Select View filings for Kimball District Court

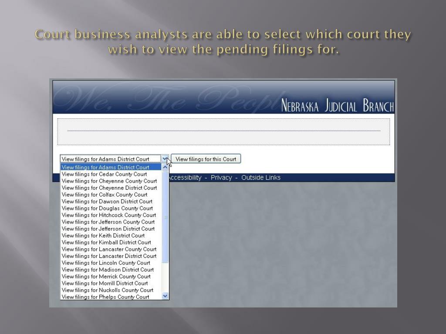coord(111,242)
